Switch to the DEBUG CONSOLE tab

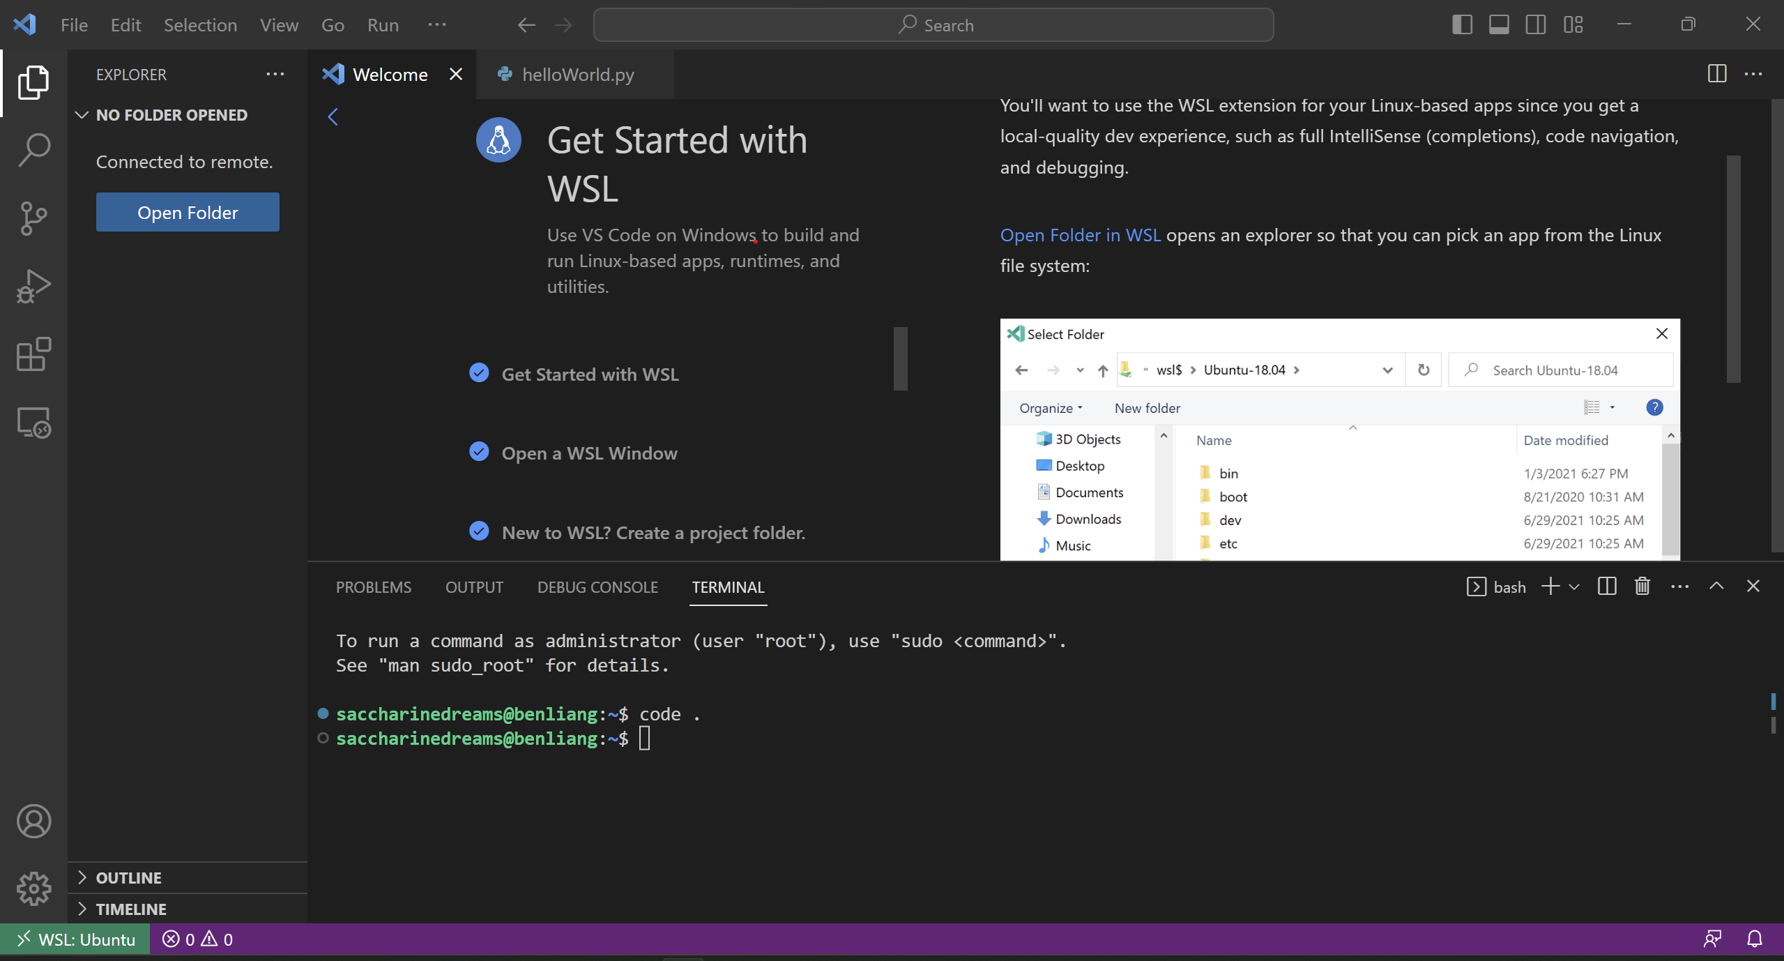coord(597,587)
